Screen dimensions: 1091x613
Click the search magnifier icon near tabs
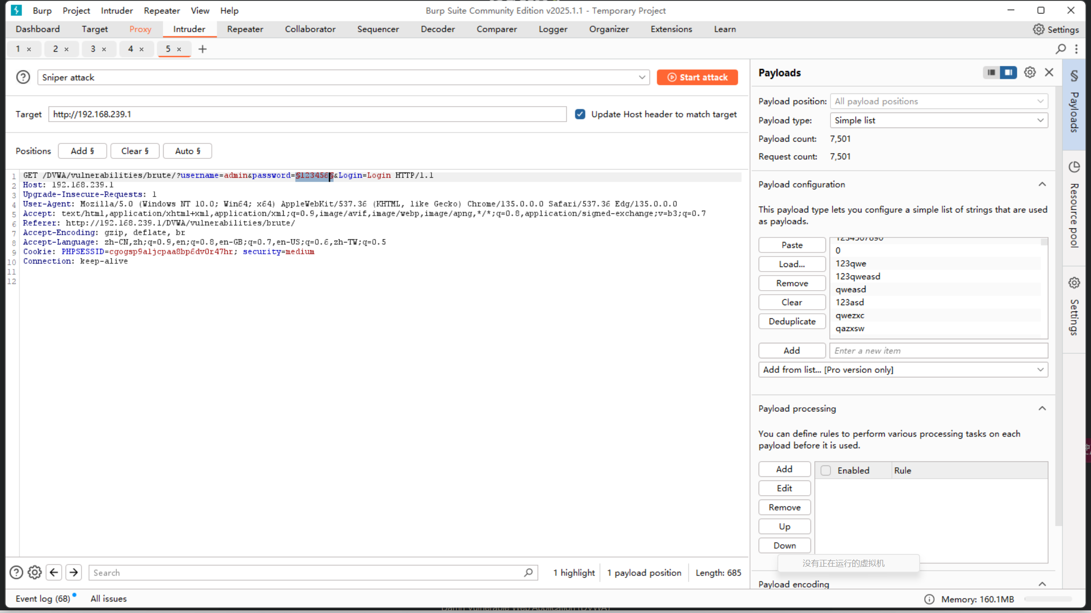tap(1061, 49)
